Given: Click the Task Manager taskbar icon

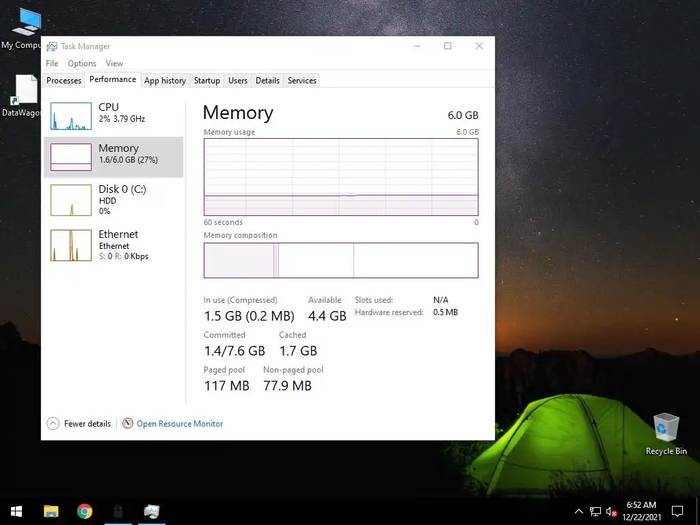Looking at the screenshot, I should [152, 511].
